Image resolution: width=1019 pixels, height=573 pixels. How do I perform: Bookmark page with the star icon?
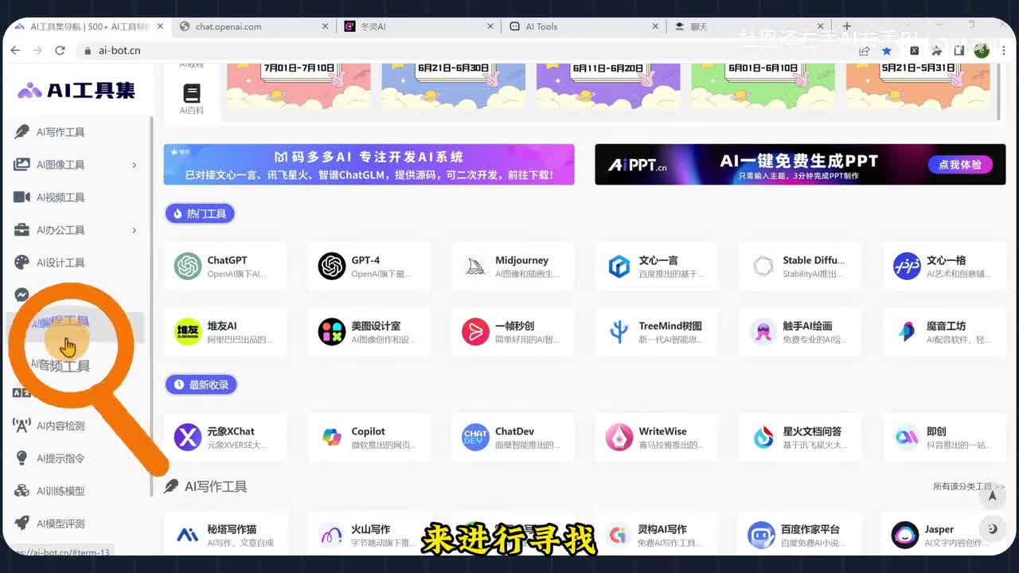(887, 50)
